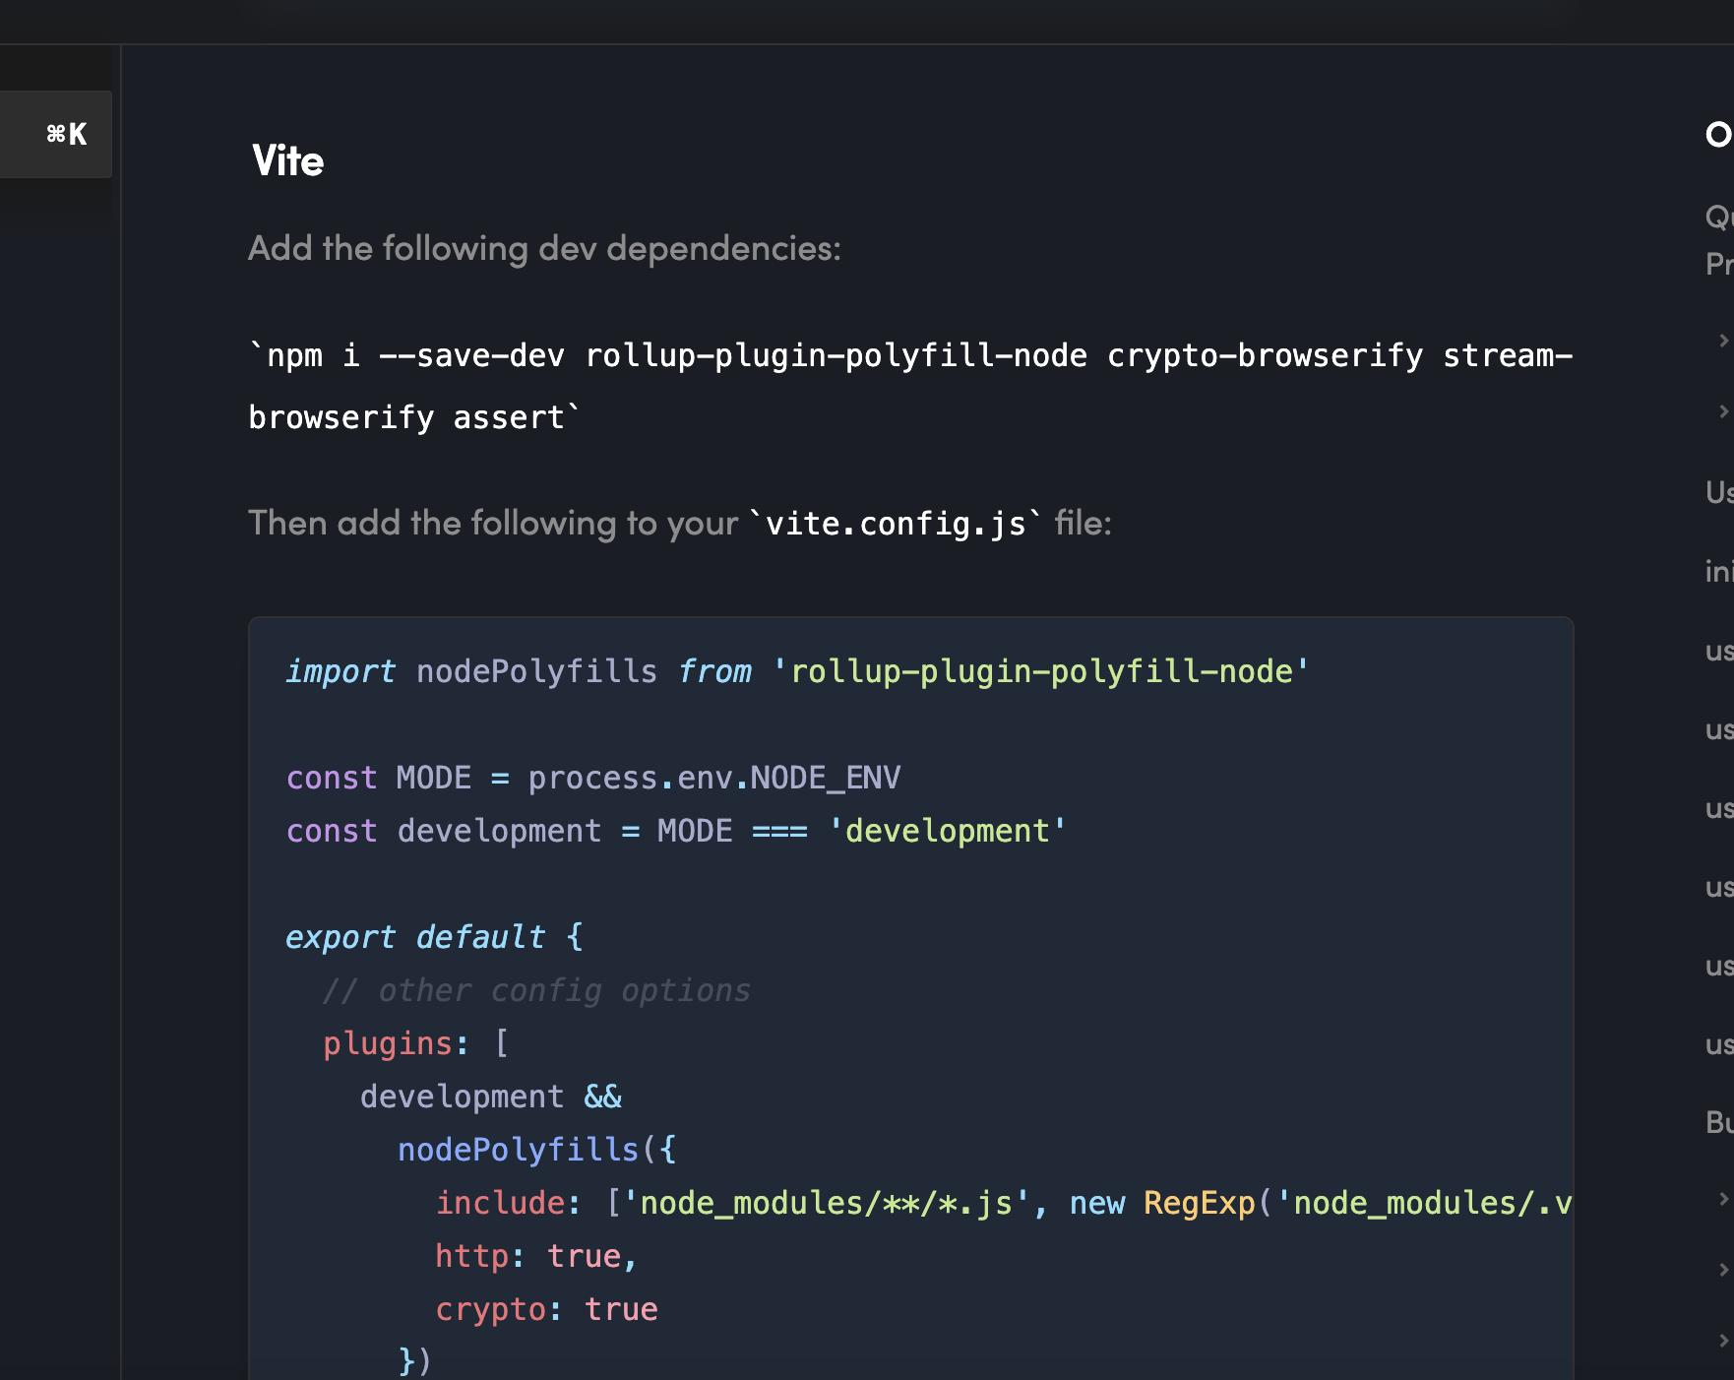
Task: Click the "development &&" line
Action: point(491,1097)
